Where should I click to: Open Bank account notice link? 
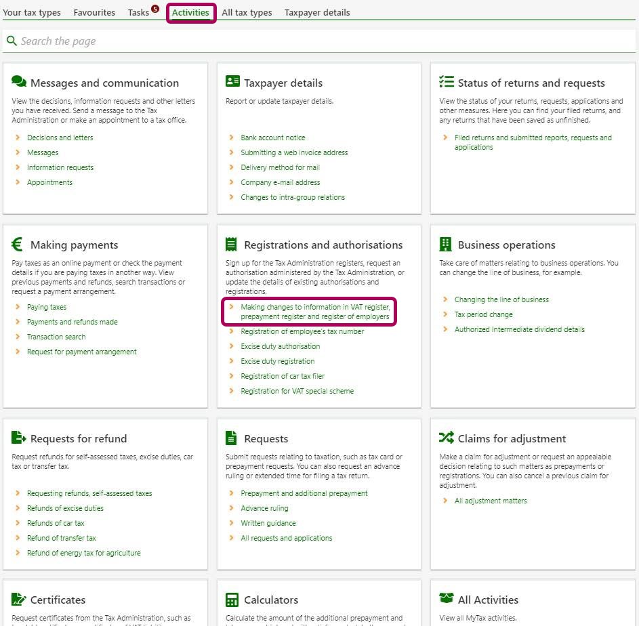pyautogui.click(x=272, y=138)
